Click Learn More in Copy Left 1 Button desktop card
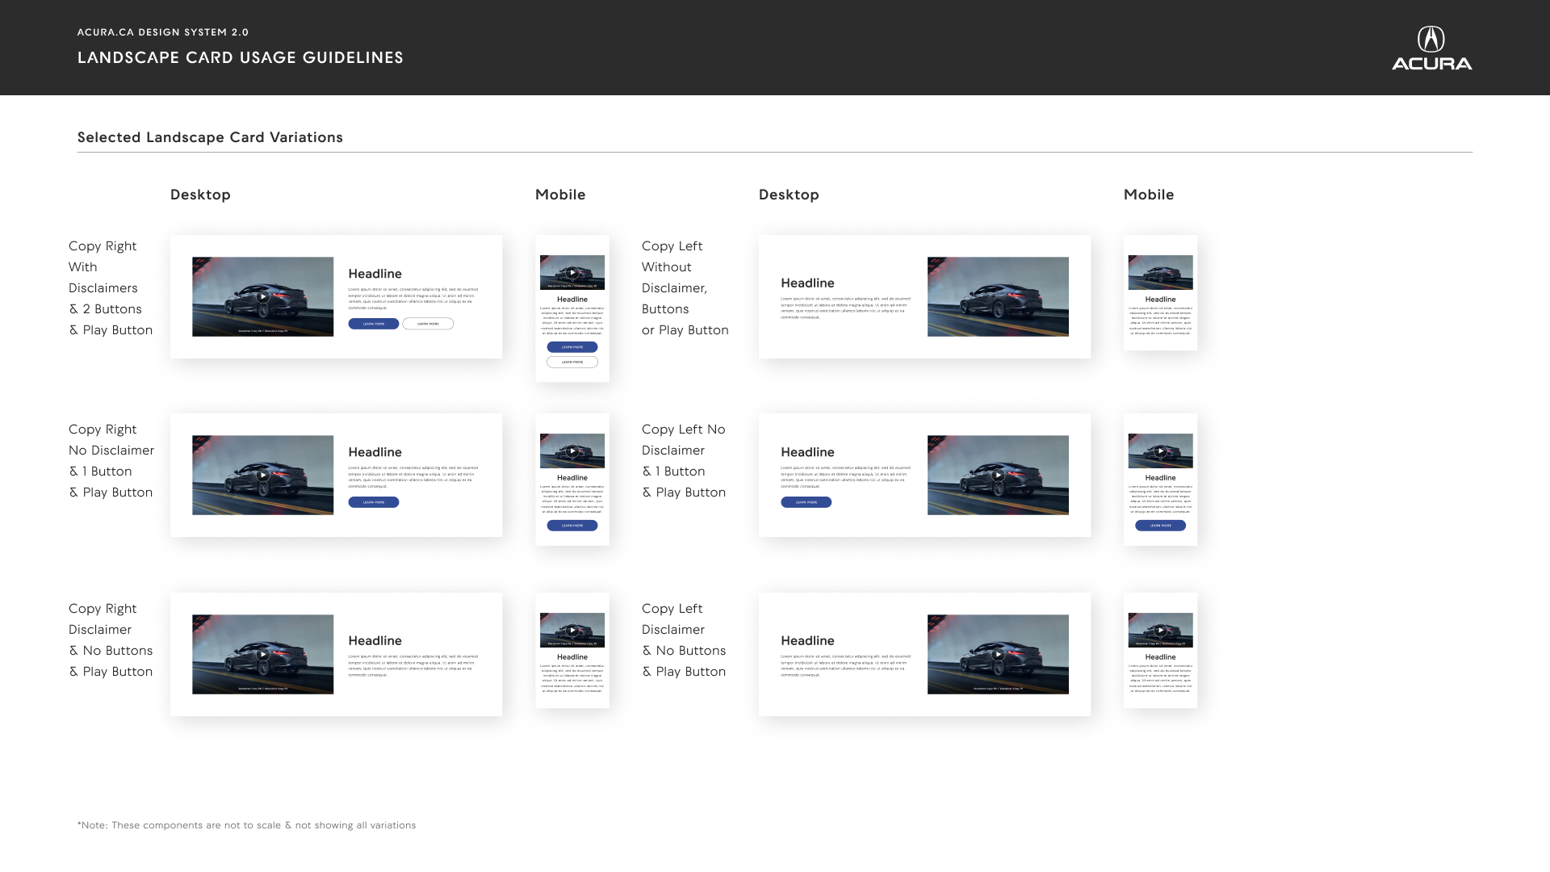This screenshot has height=872, width=1550. [806, 502]
